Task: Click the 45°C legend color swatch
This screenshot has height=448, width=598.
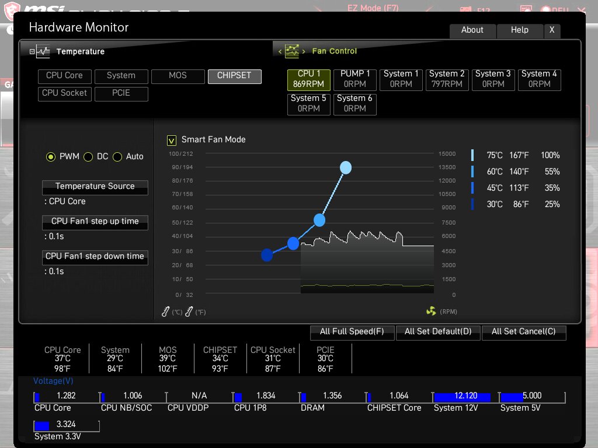Action: click(x=472, y=188)
